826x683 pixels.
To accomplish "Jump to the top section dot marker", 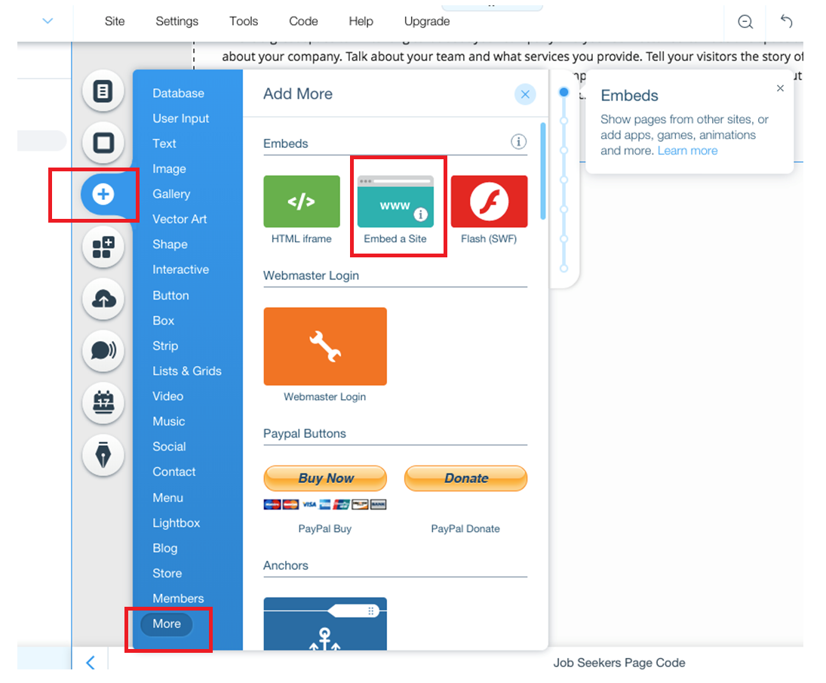I will [563, 92].
